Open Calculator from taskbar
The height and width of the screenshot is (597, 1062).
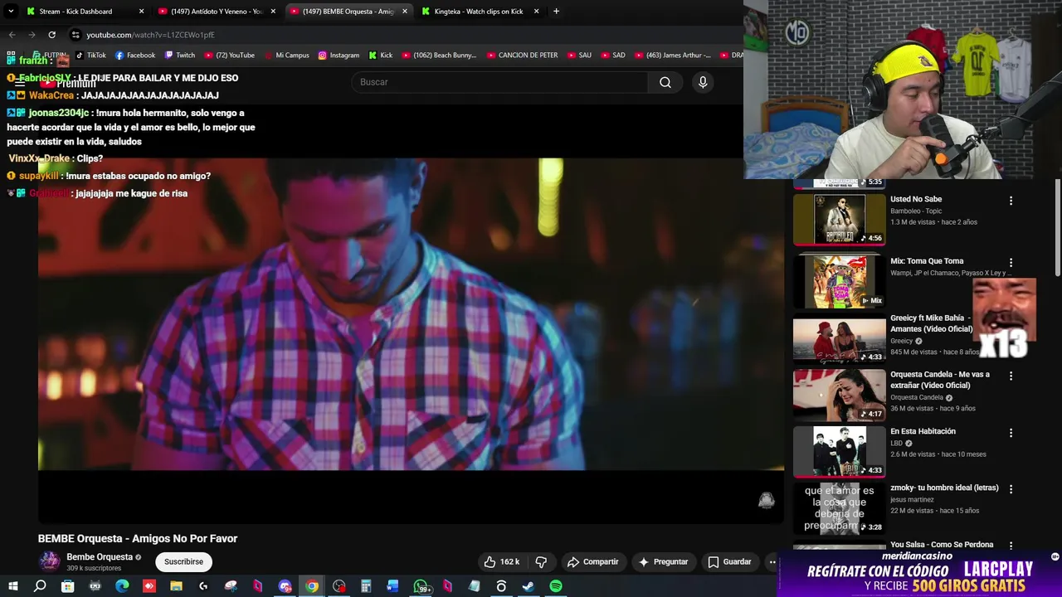click(366, 586)
